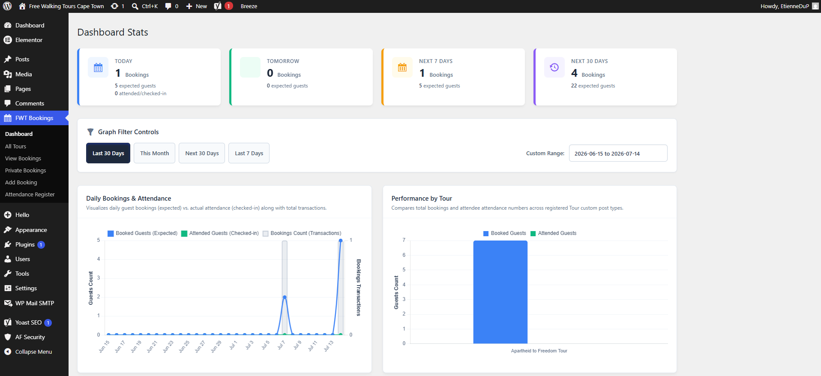Toggle Booked Guests legend in Performance chart
The image size is (821, 376).
coord(486,233)
